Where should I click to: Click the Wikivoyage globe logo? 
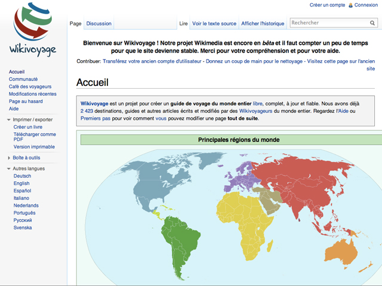point(33,29)
